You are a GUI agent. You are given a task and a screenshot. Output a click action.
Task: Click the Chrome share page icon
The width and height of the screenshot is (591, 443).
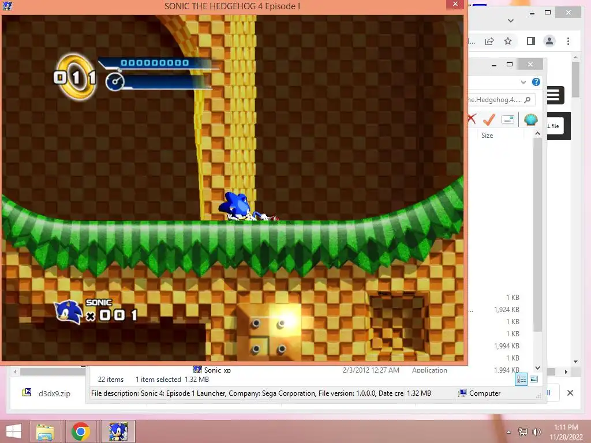tap(489, 41)
